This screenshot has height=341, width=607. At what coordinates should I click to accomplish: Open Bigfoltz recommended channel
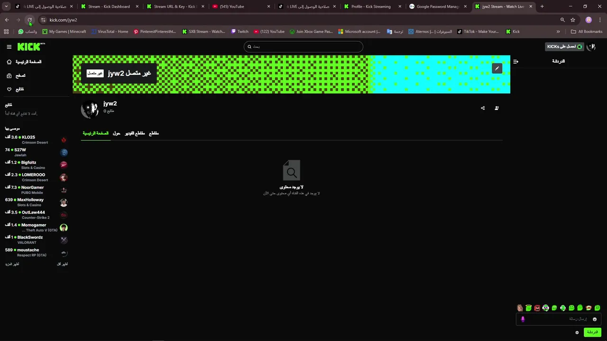36,165
